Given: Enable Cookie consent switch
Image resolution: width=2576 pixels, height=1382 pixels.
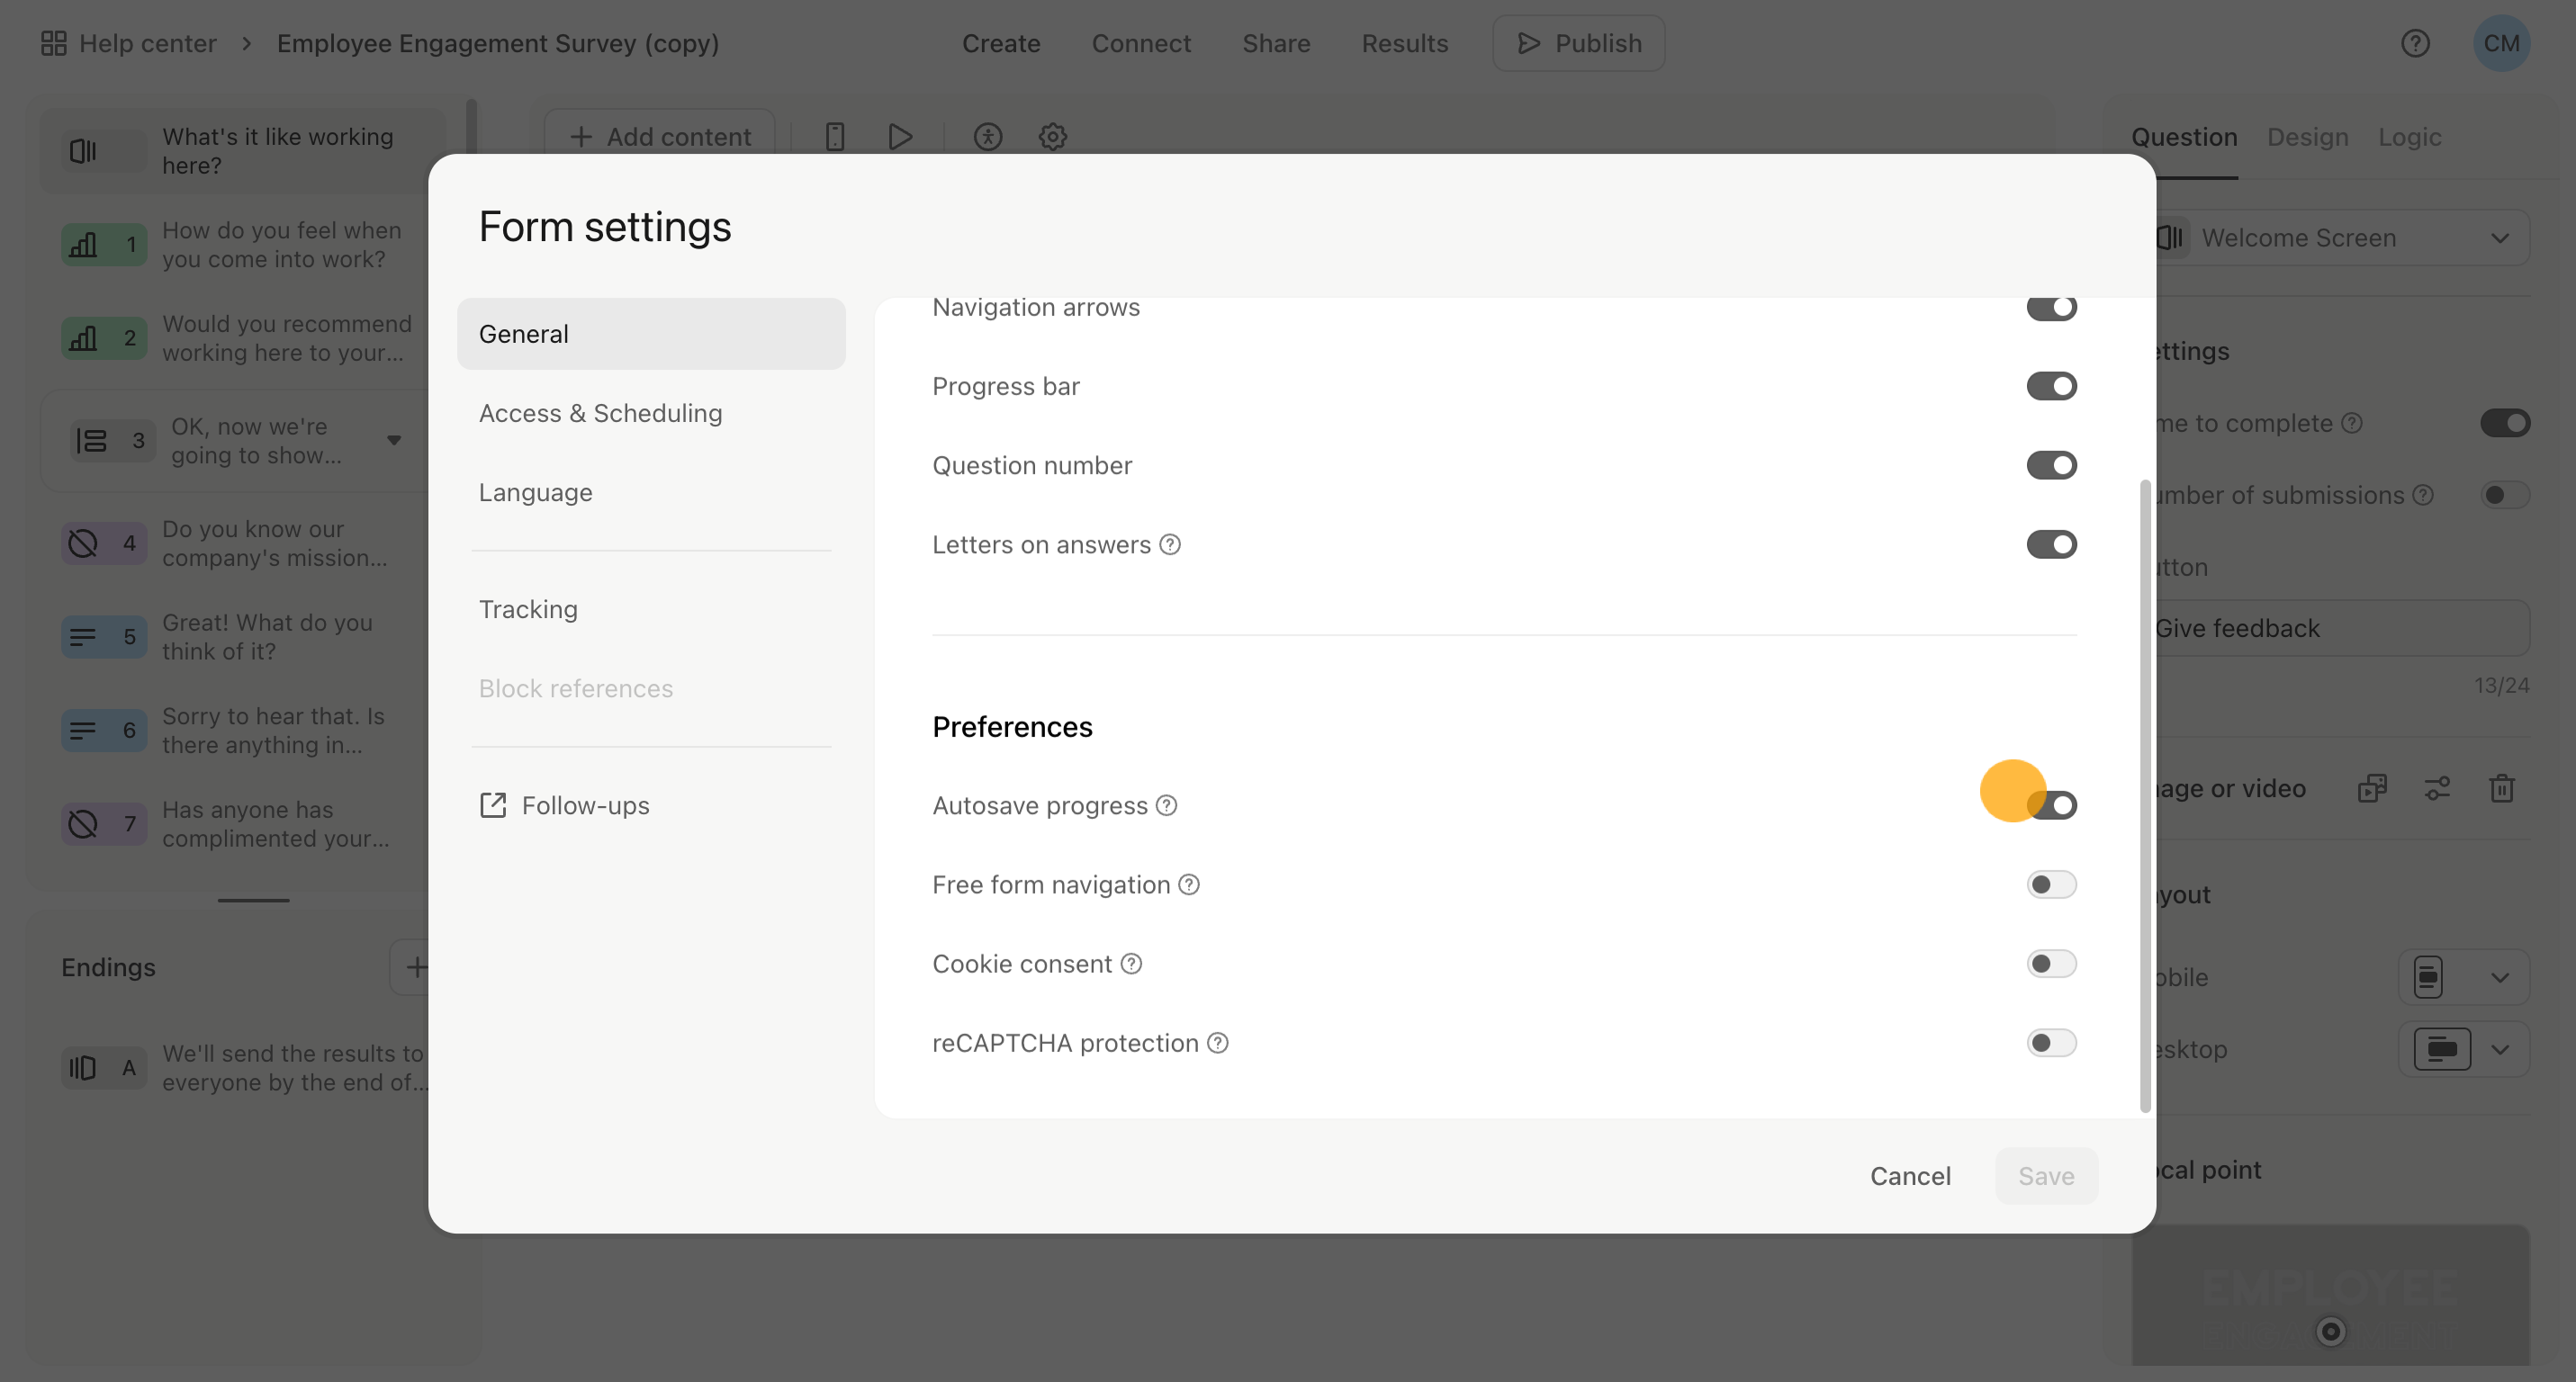Looking at the screenshot, I should [x=2051, y=964].
